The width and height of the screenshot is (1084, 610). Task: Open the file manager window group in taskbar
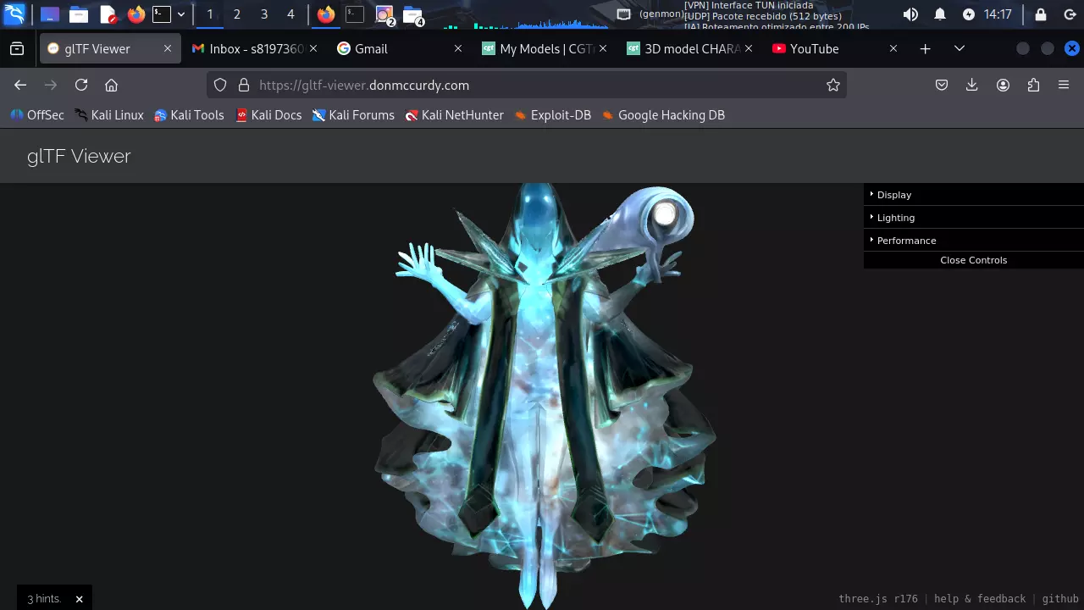click(x=413, y=15)
